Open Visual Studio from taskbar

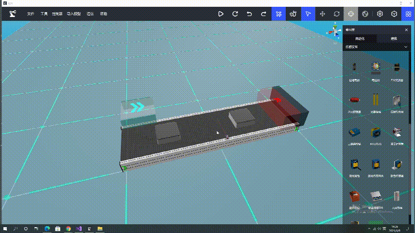coord(79,229)
